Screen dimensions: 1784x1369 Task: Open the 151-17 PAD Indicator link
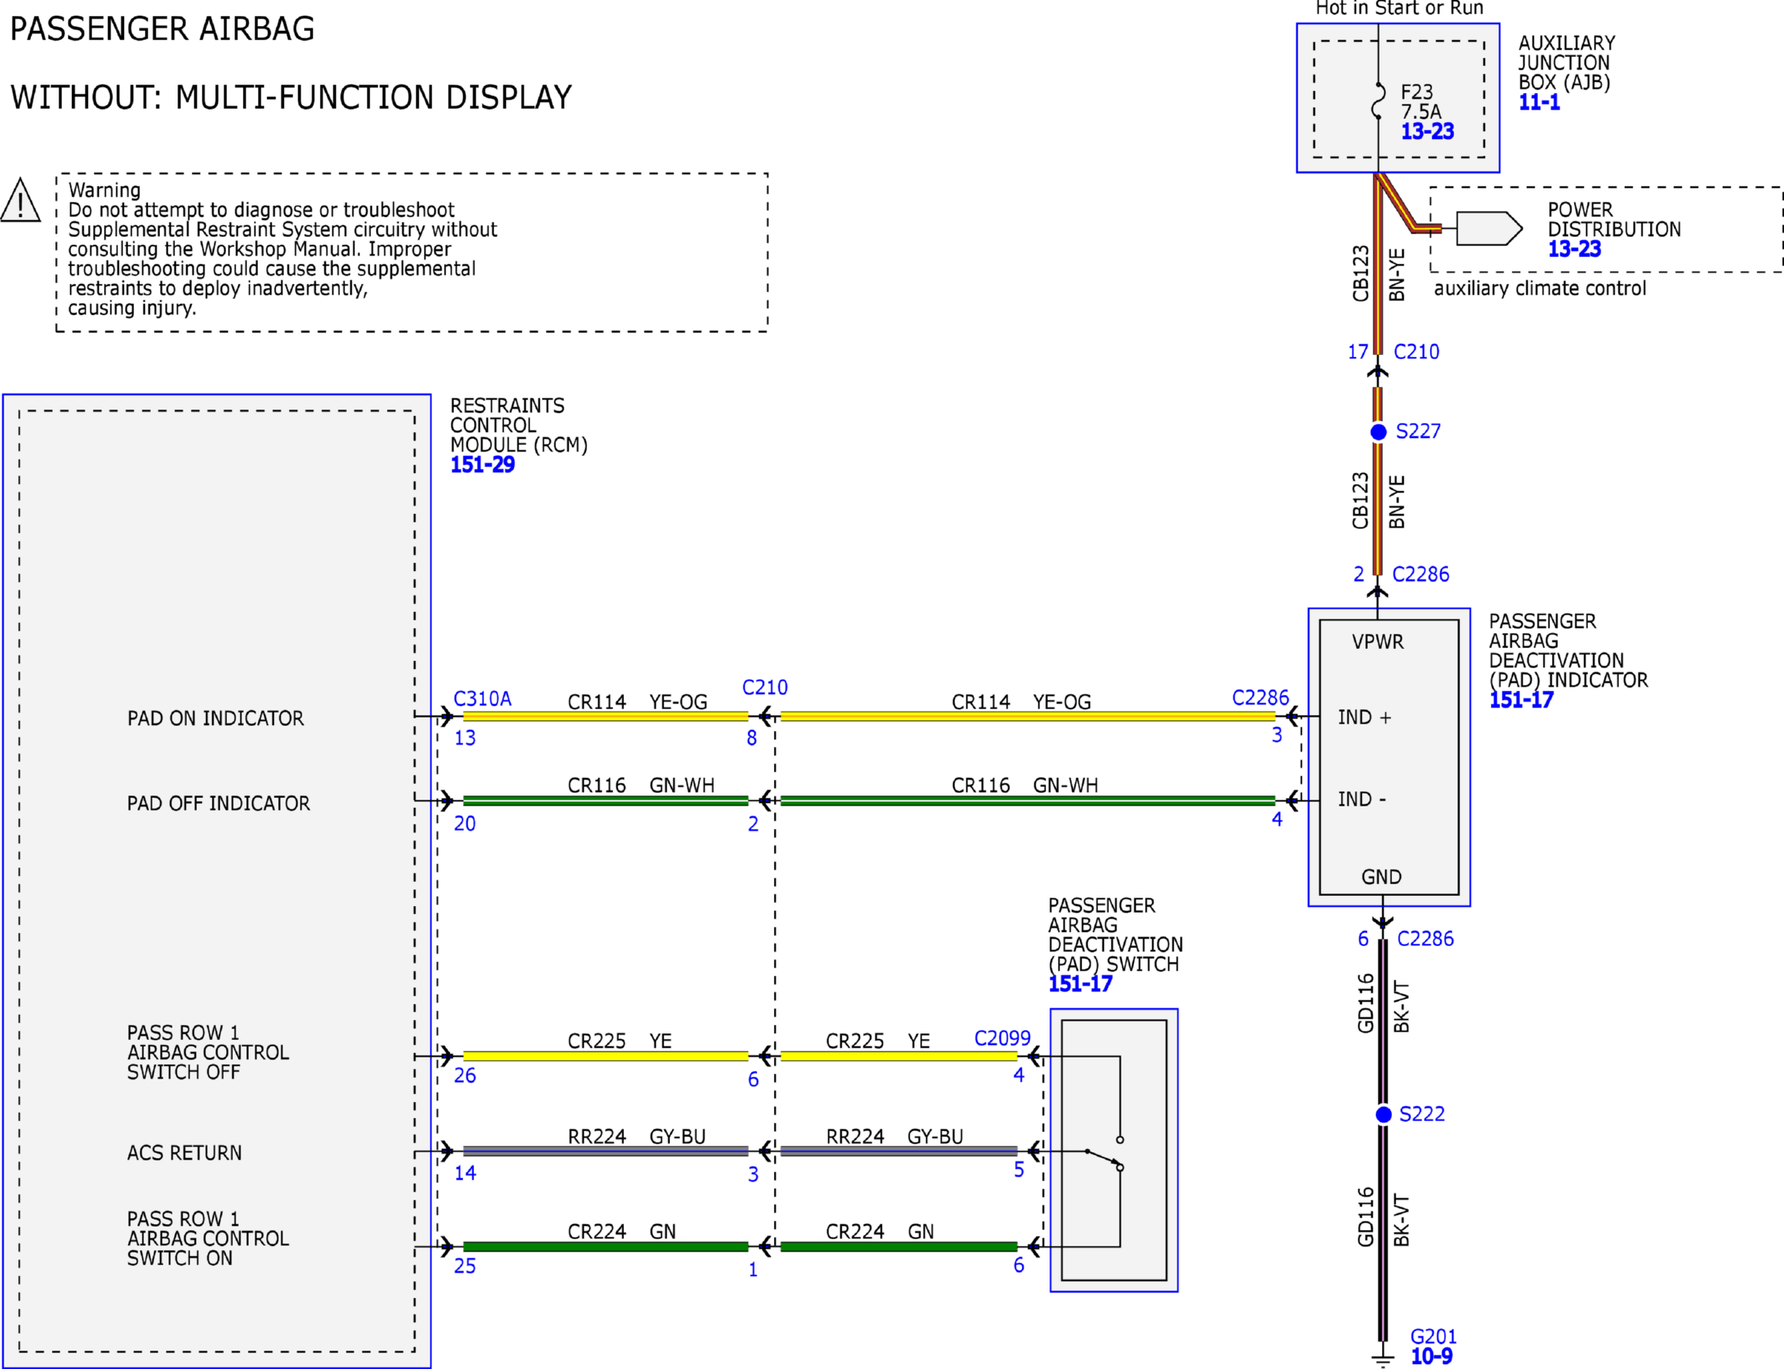pos(1521,700)
